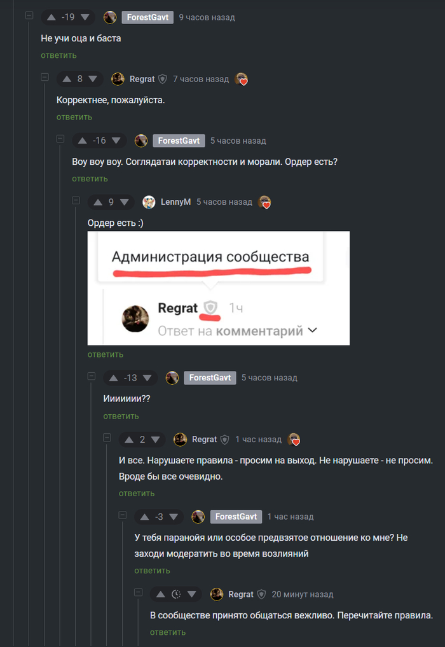
Task: Open the 'Администрация сообщества' attached image
Action: click(219, 288)
